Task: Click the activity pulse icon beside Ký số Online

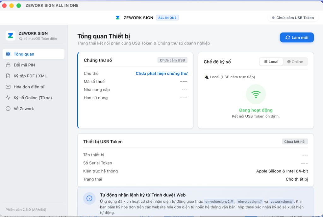Action: point(8,98)
